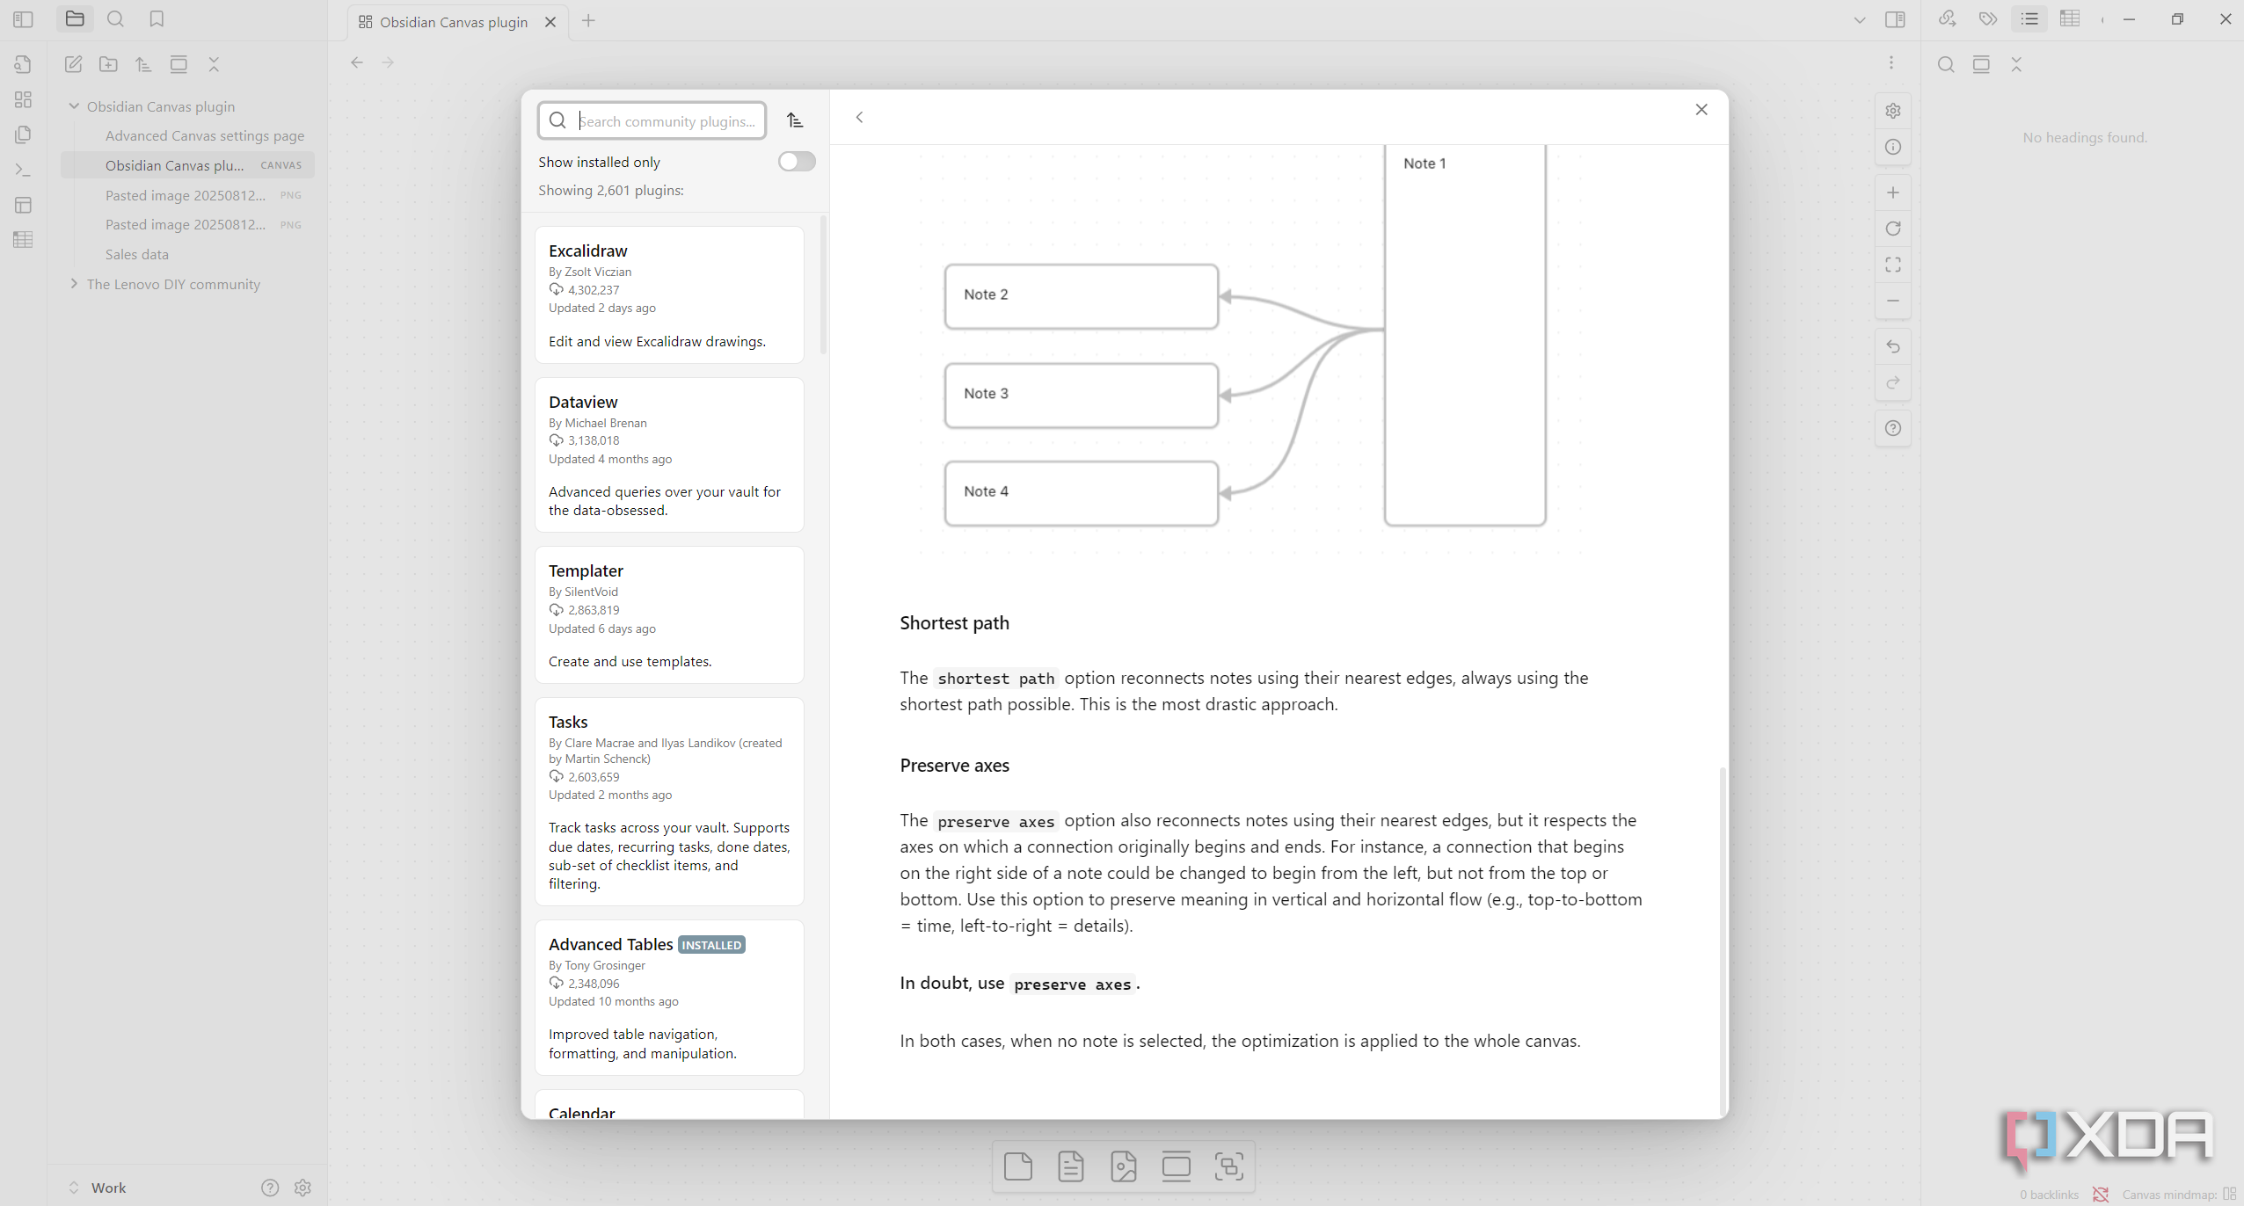This screenshot has height=1206, width=2244.
Task: Collapse all folders in file explorer
Action: (x=214, y=64)
